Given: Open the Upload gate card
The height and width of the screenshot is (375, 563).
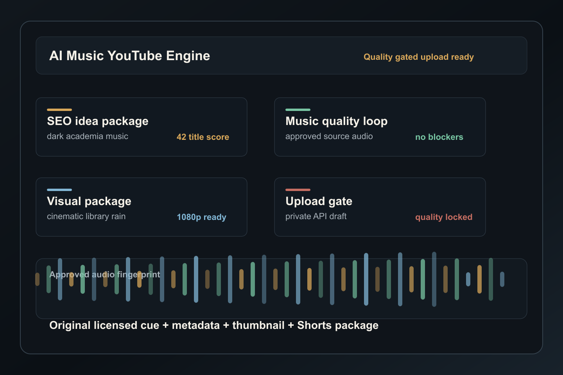Looking at the screenshot, I should click(x=380, y=207).
